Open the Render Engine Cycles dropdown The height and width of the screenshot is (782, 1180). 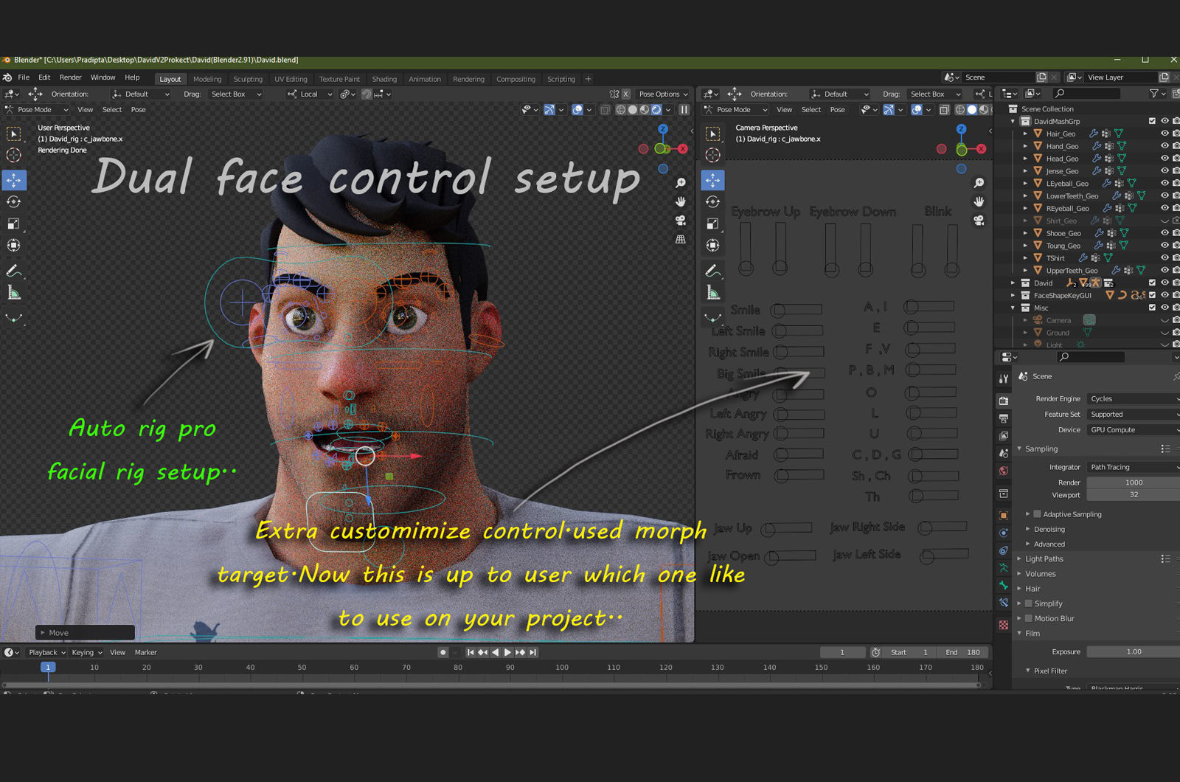[1133, 398]
